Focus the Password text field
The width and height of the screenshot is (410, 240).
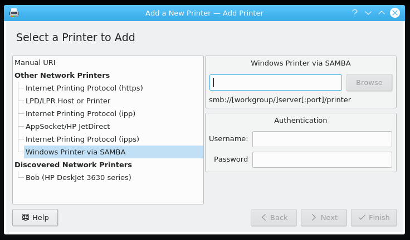click(x=322, y=159)
